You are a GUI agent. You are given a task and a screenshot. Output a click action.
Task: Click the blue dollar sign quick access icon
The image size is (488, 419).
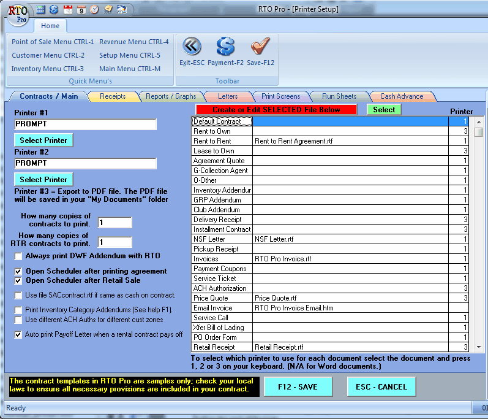point(54,9)
